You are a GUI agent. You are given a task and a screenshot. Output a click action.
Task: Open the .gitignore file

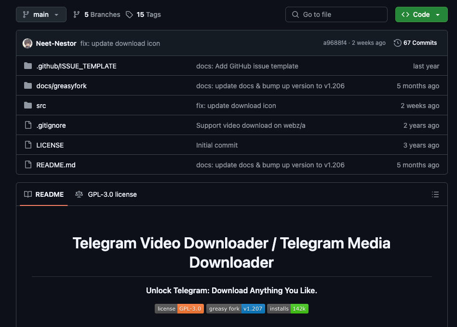point(51,125)
